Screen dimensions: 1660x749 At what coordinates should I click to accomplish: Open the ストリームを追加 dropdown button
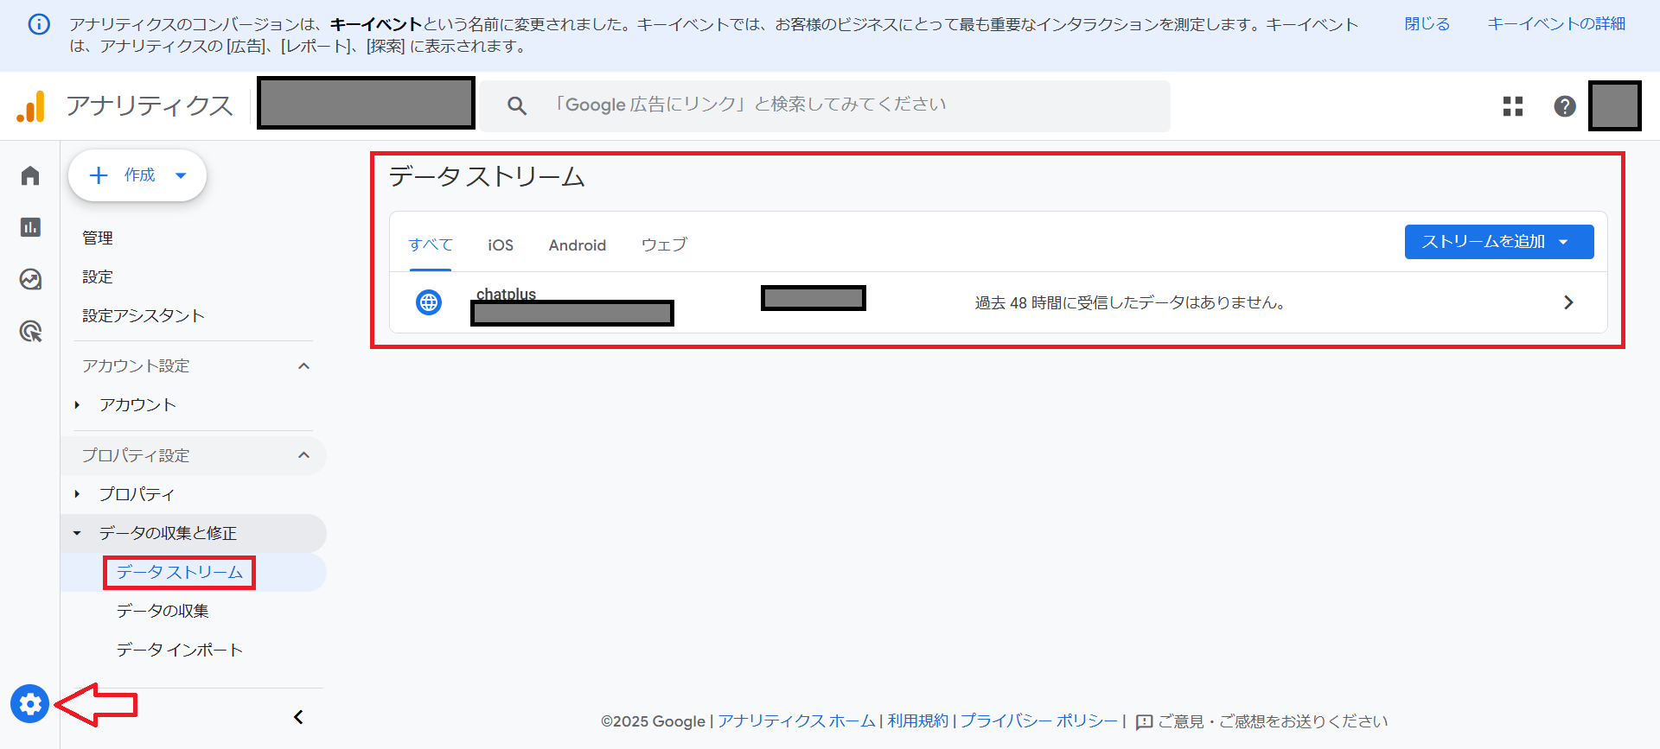1499,242
